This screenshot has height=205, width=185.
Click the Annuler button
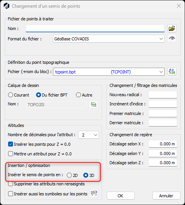click(x=166, y=196)
